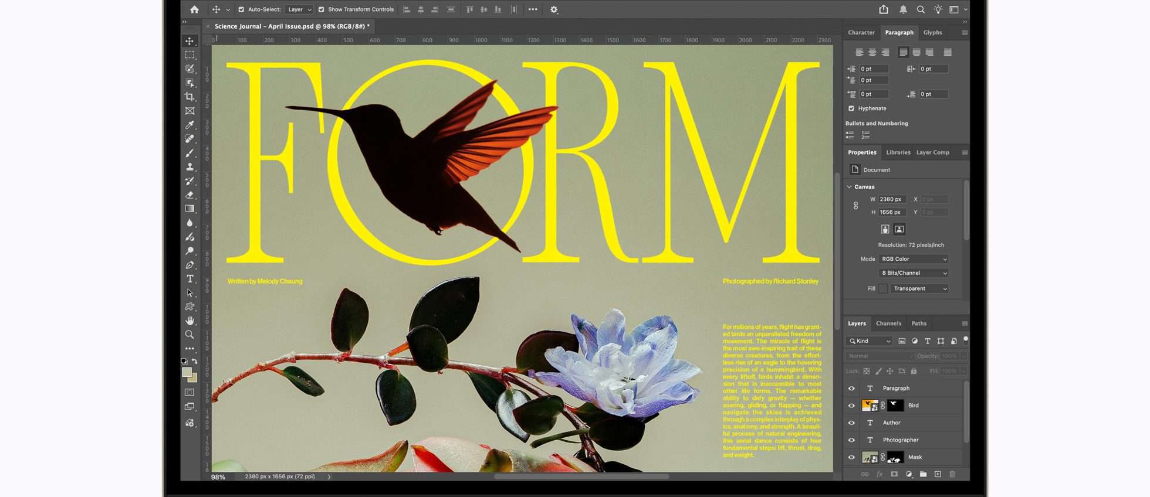Click the Share icon in top bar
Screen dimensions: 1150x497
(883, 9)
